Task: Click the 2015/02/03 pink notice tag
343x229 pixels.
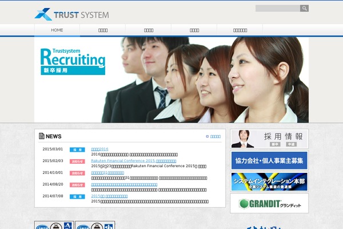Action: click(x=77, y=161)
